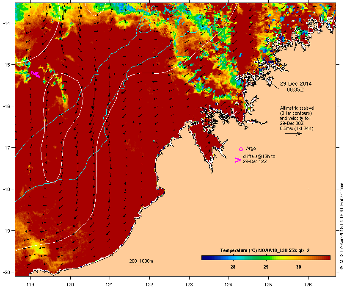Viewport: 347px width, 288px height.
Task: Click the '-18' latitude axis label
Action: pyautogui.click(x=6, y=189)
